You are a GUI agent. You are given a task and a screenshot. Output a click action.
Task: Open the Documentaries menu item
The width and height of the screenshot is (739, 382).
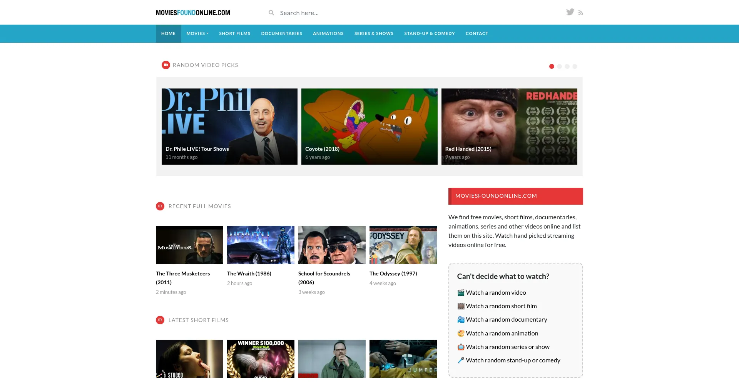[281, 33]
